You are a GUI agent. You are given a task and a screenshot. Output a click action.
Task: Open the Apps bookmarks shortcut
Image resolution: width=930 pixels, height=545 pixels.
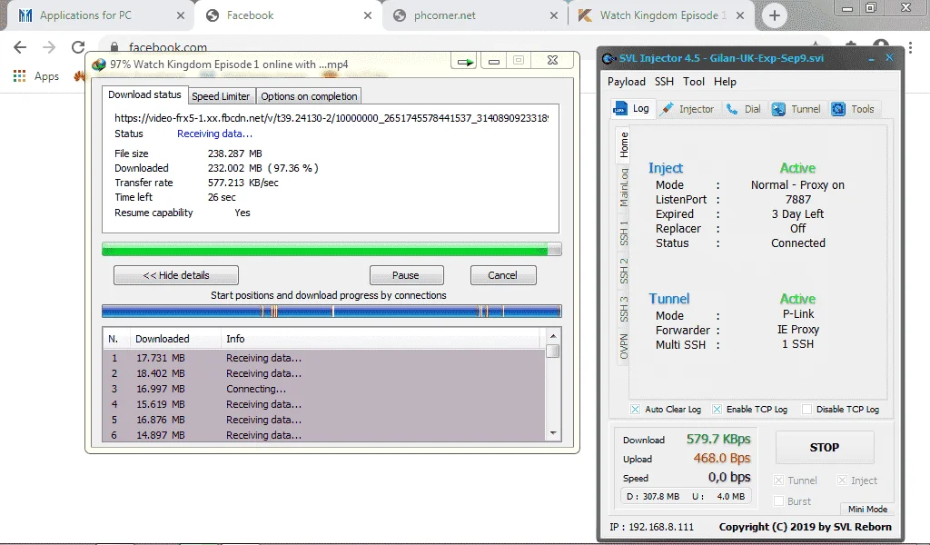(x=36, y=76)
